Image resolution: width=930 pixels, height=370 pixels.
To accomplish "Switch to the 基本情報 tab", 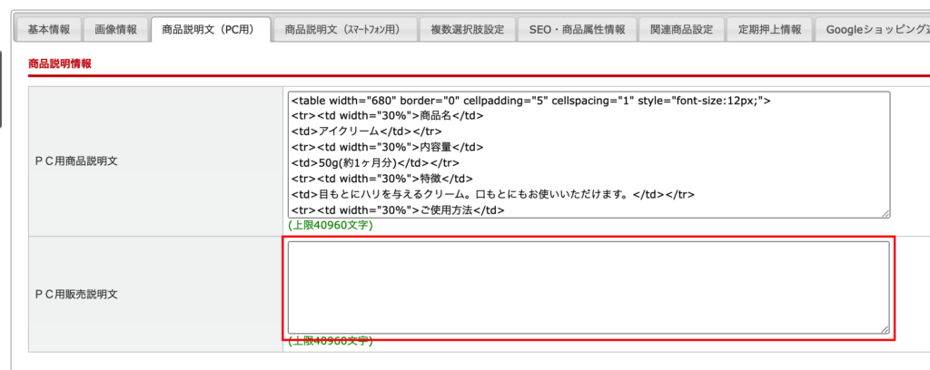I will tap(49, 29).
